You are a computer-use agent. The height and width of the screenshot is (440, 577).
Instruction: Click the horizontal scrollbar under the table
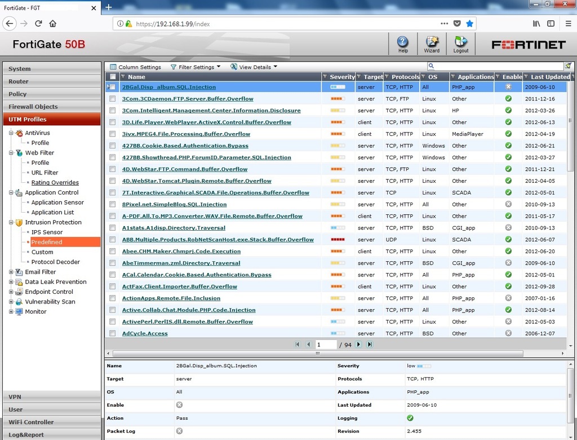point(318,353)
